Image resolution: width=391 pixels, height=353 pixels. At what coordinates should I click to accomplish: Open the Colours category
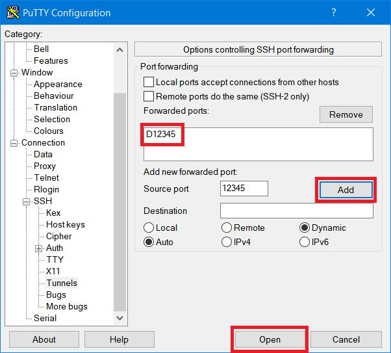[49, 131]
